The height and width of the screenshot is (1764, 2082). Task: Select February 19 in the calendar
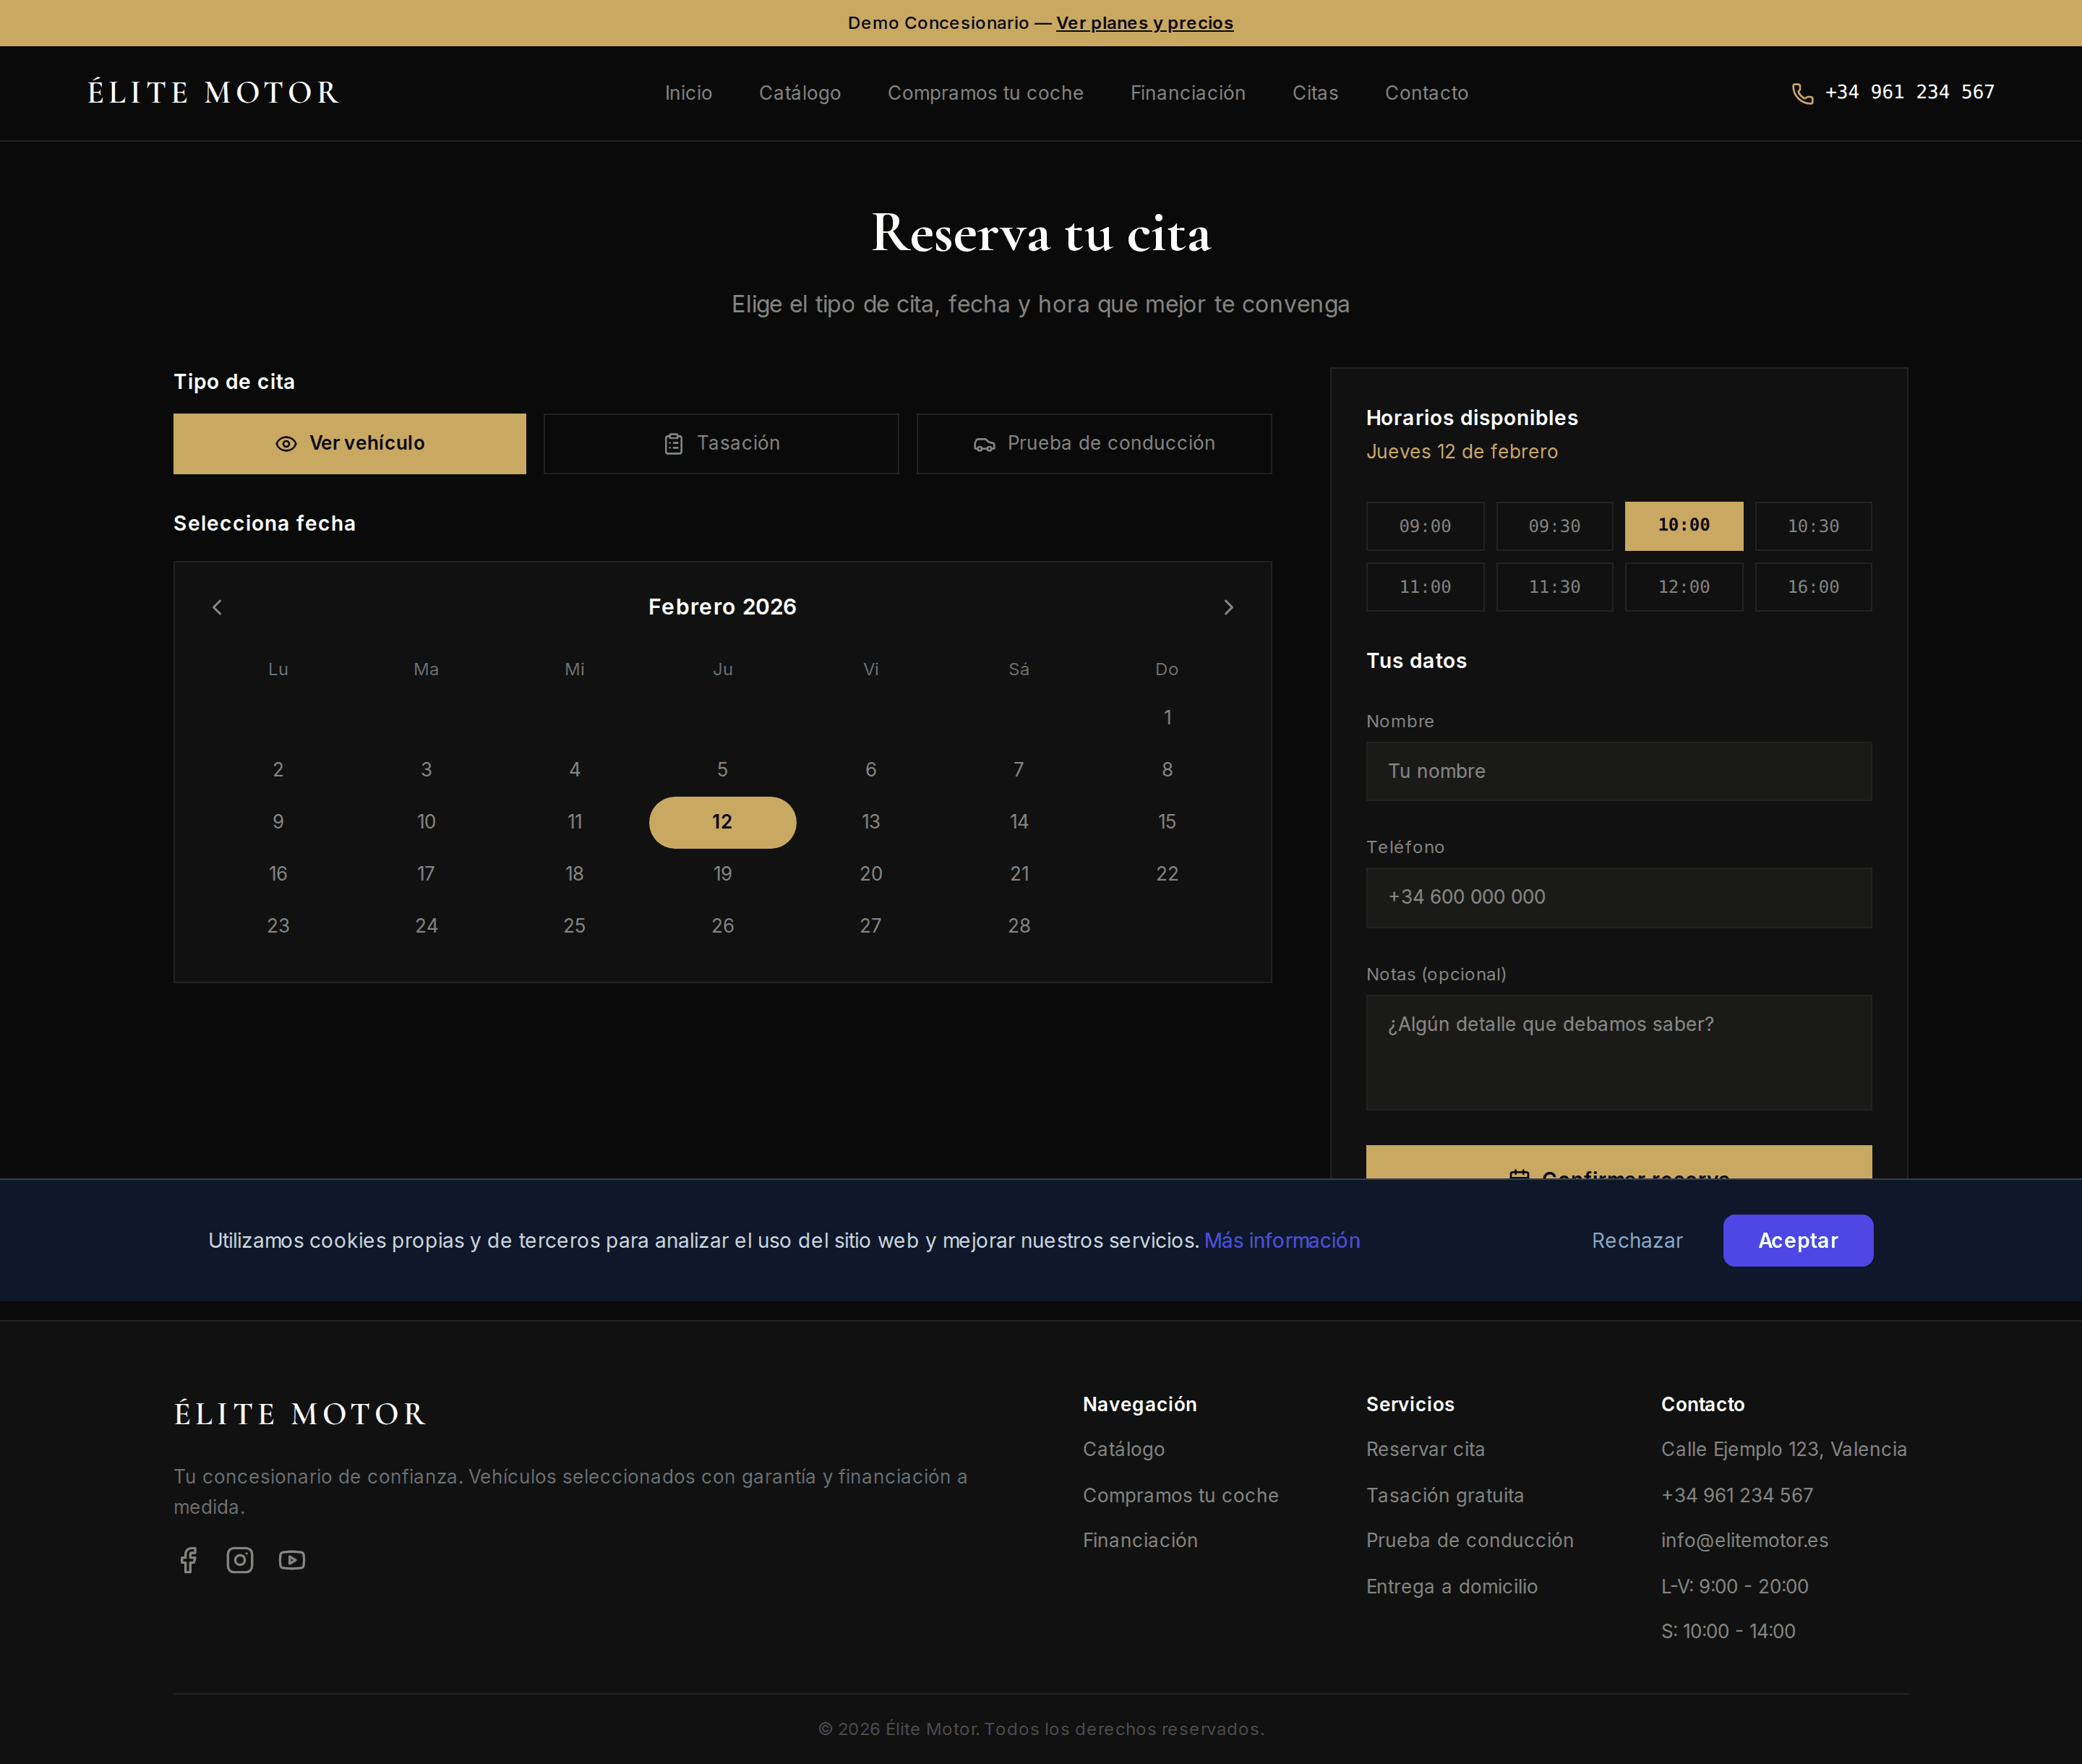(x=722, y=873)
